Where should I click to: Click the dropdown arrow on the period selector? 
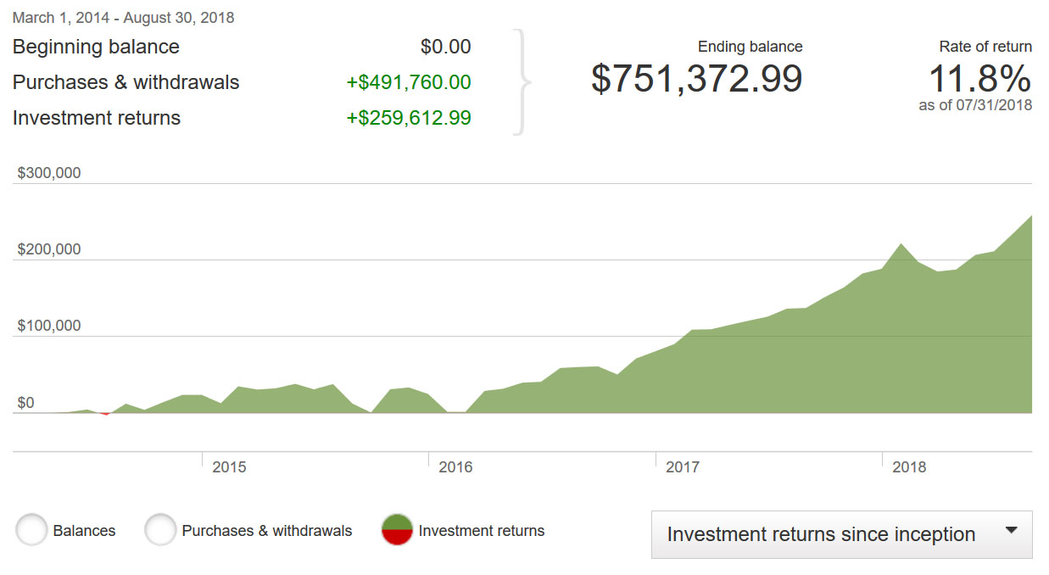coord(1010,531)
